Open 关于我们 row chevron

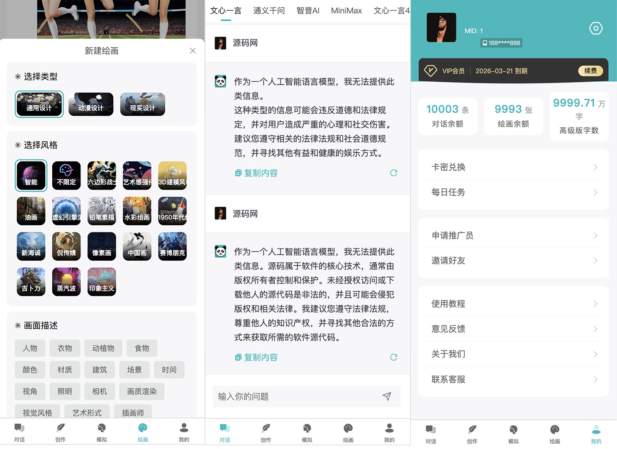pyautogui.click(x=595, y=354)
